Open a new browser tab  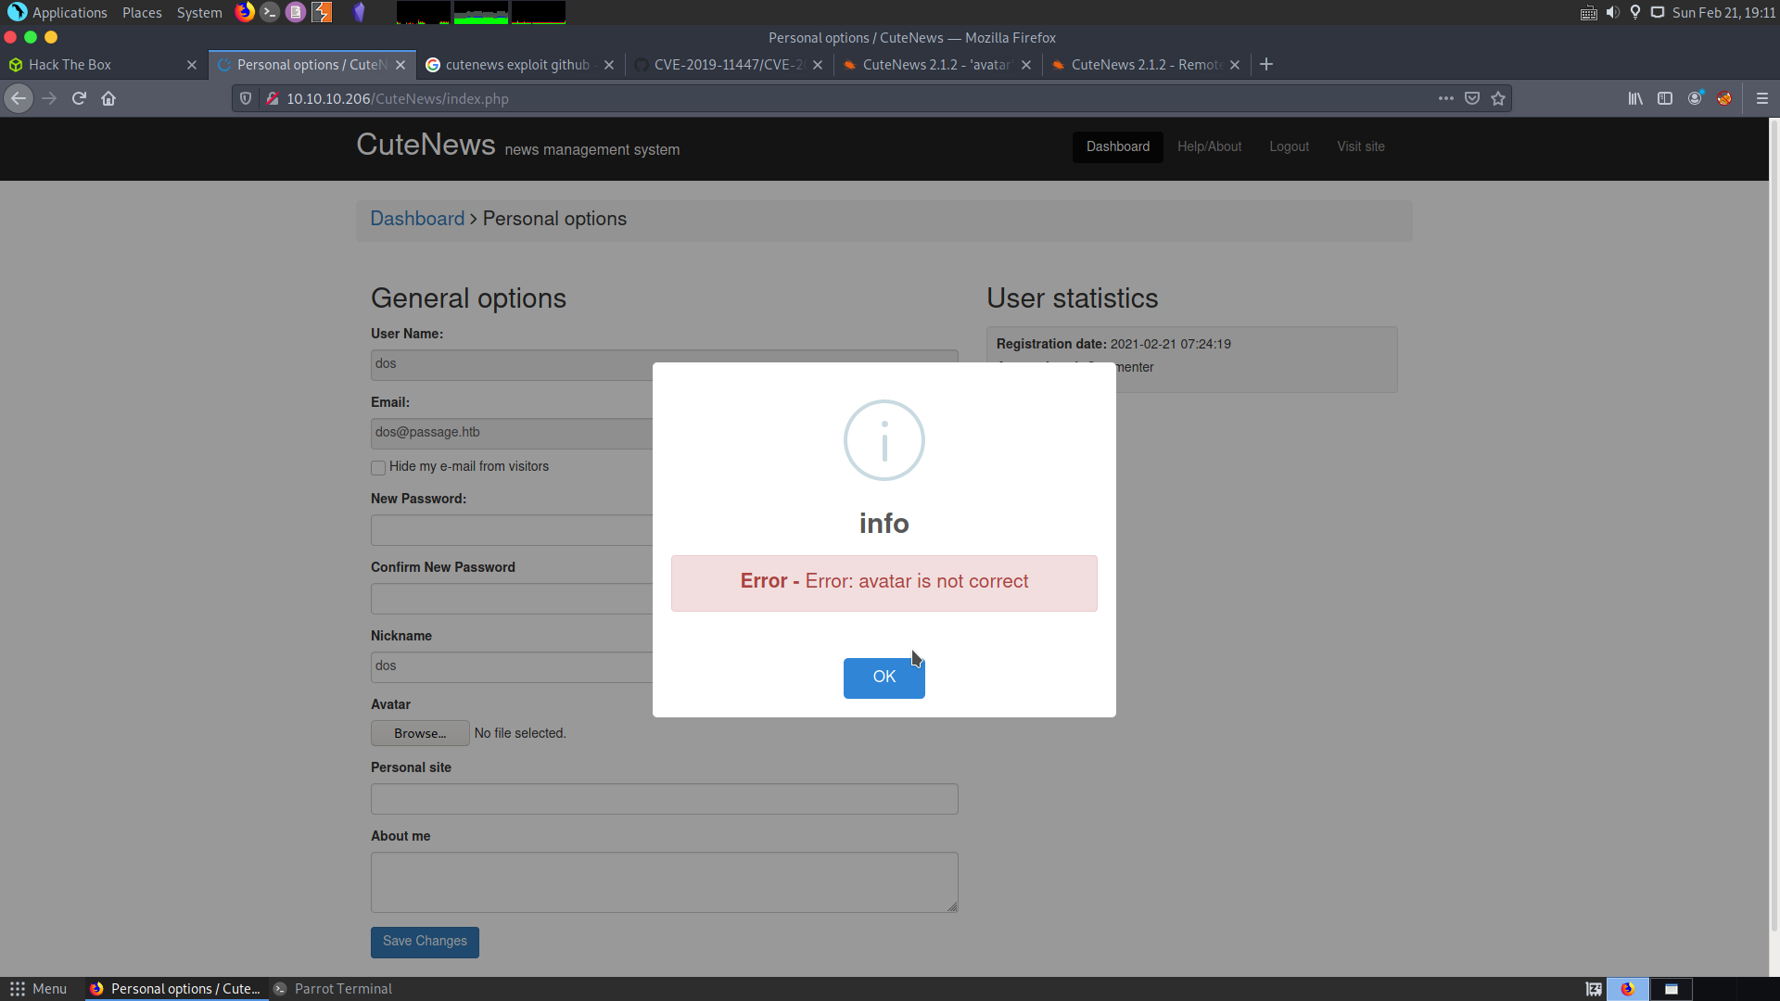1266,64
